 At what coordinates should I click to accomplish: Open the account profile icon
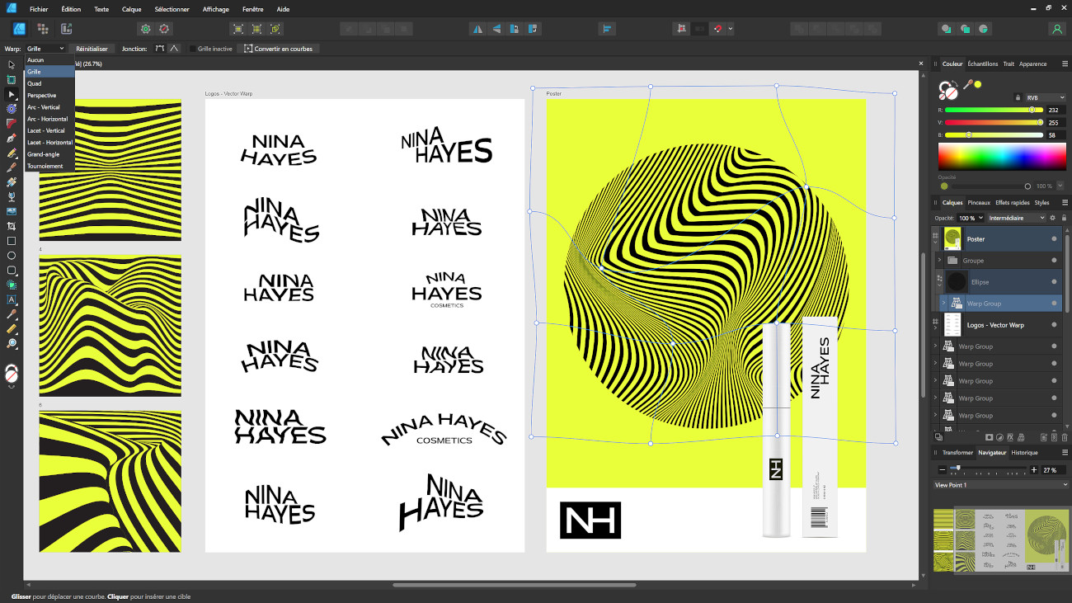tap(1056, 29)
